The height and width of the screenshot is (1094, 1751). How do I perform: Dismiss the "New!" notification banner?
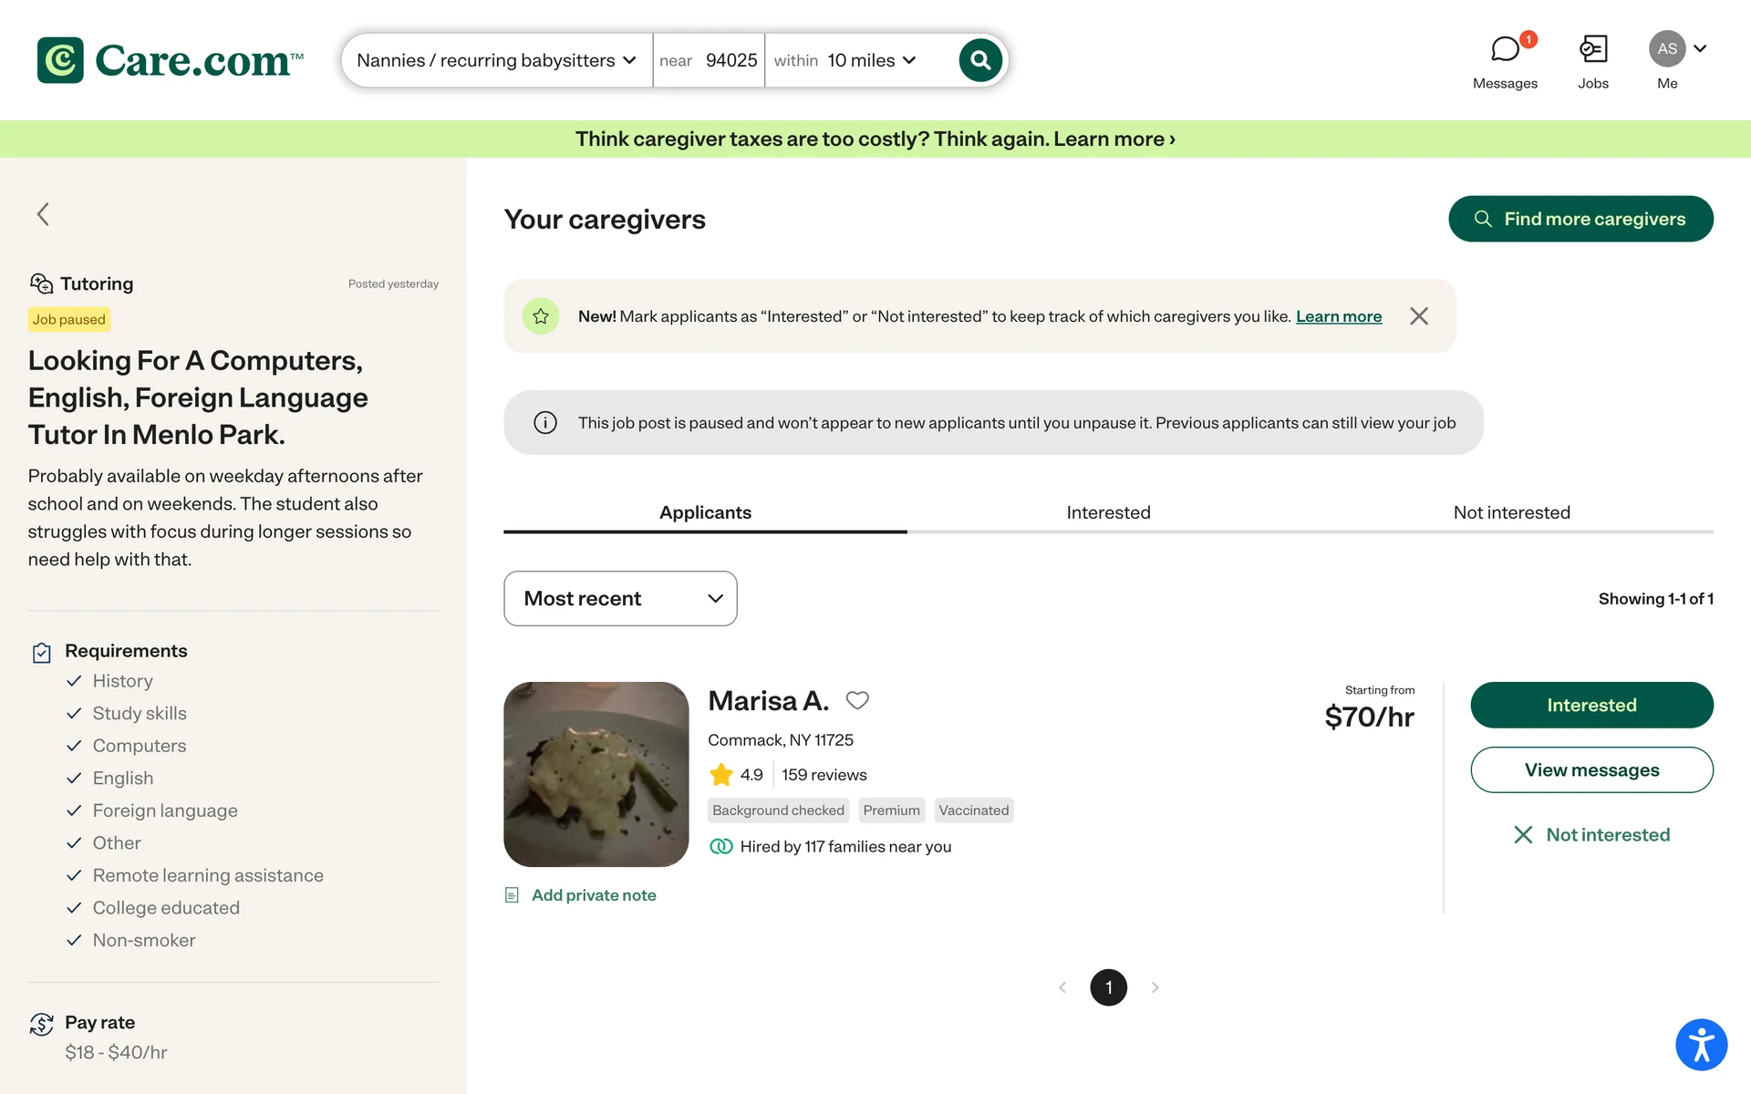pyautogui.click(x=1419, y=316)
